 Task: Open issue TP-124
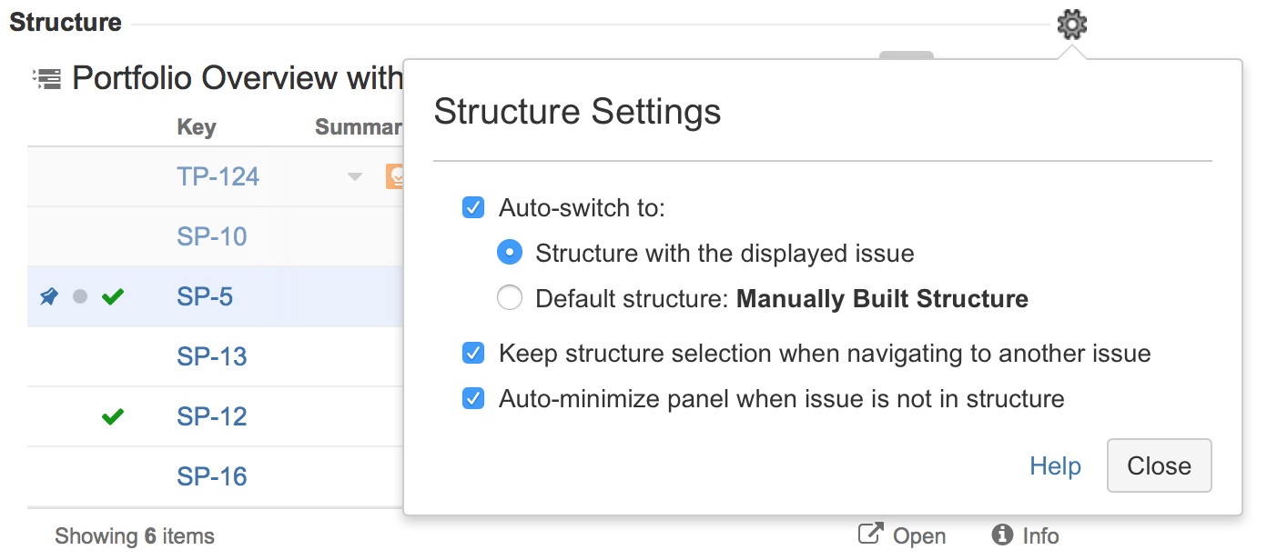click(218, 175)
